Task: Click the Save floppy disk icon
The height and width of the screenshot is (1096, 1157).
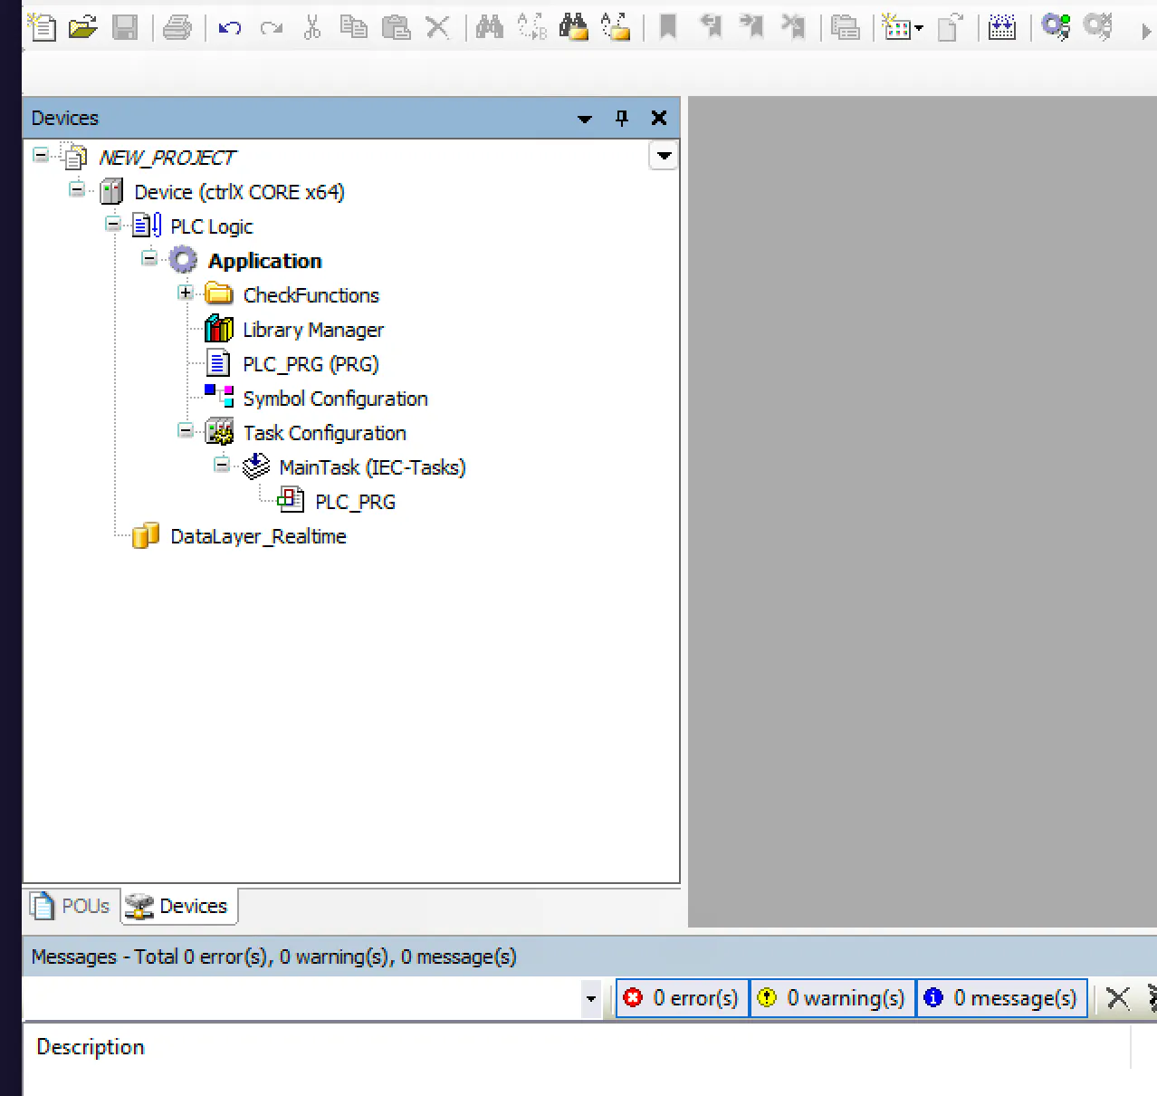Action: click(x=125, y=28)
